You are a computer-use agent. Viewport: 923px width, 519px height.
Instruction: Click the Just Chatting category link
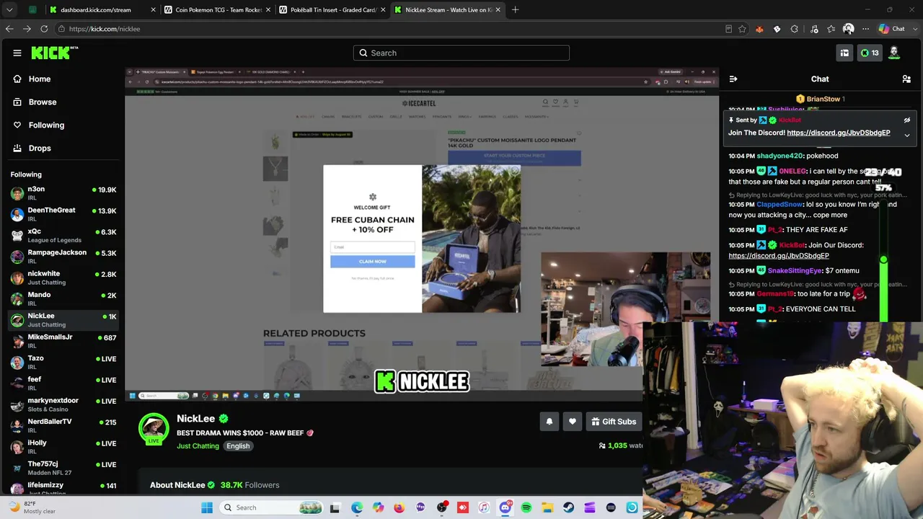pos(198,446)
